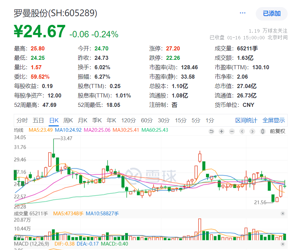Viewport: 295px width, 250px height.
Task: Switch to the 1分 chart tab
Action: [210, 120]
